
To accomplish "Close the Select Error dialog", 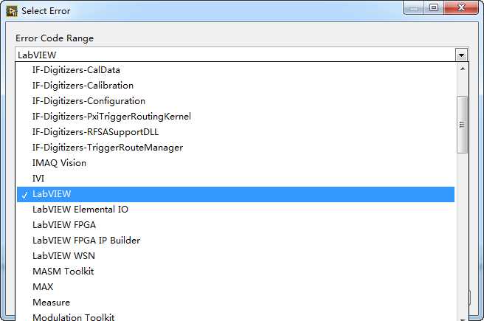I will [x=461, y=7].
